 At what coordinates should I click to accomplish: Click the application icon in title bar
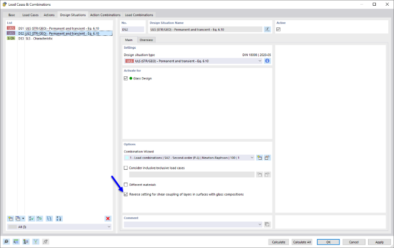[5, 4]
